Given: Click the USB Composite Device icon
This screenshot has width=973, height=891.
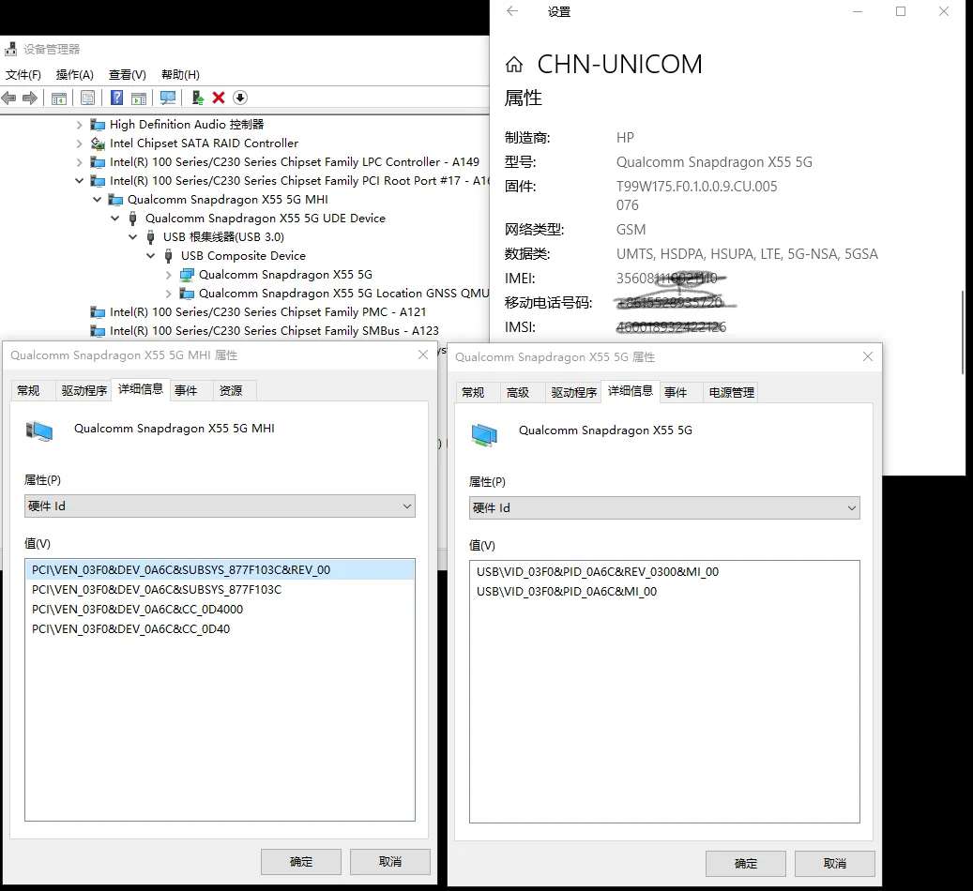Looking at the screenshot, I should point(168,256).
